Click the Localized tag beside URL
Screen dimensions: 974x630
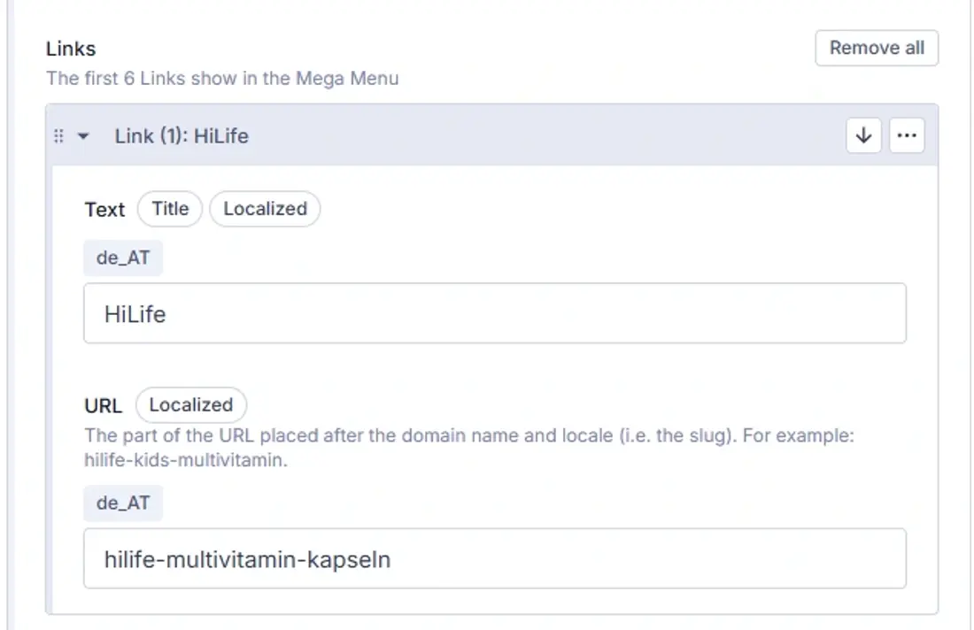point(191,404)
